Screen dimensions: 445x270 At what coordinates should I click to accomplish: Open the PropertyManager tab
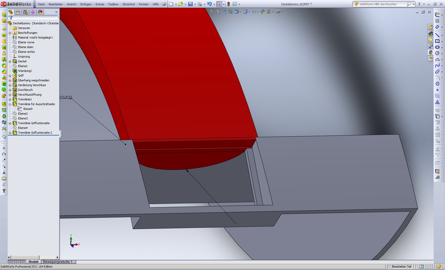coord(18,12)
